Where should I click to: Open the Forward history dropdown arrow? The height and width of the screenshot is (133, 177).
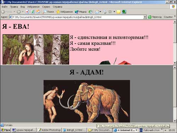click(x=23, y=12)
